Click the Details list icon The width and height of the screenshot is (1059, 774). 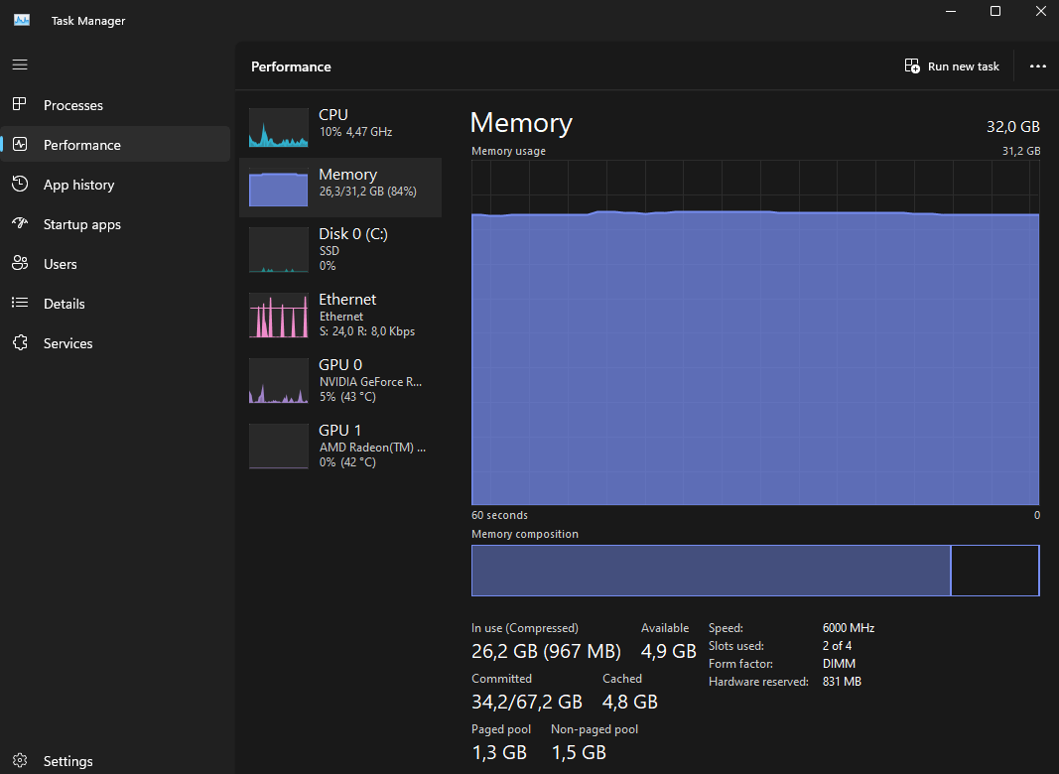click(20, 303)
